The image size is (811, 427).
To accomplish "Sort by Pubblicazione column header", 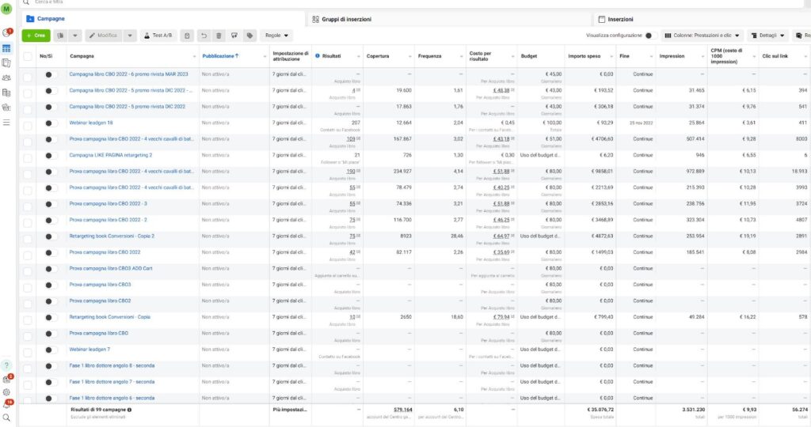I will coord(220,56).
